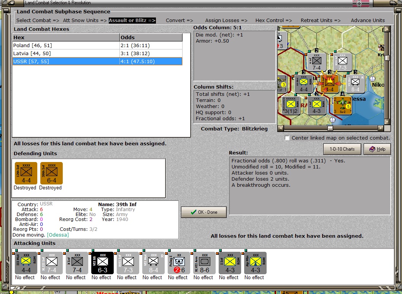
Task: Click the map scrollbar up arrow
Action: pos(387,29)
